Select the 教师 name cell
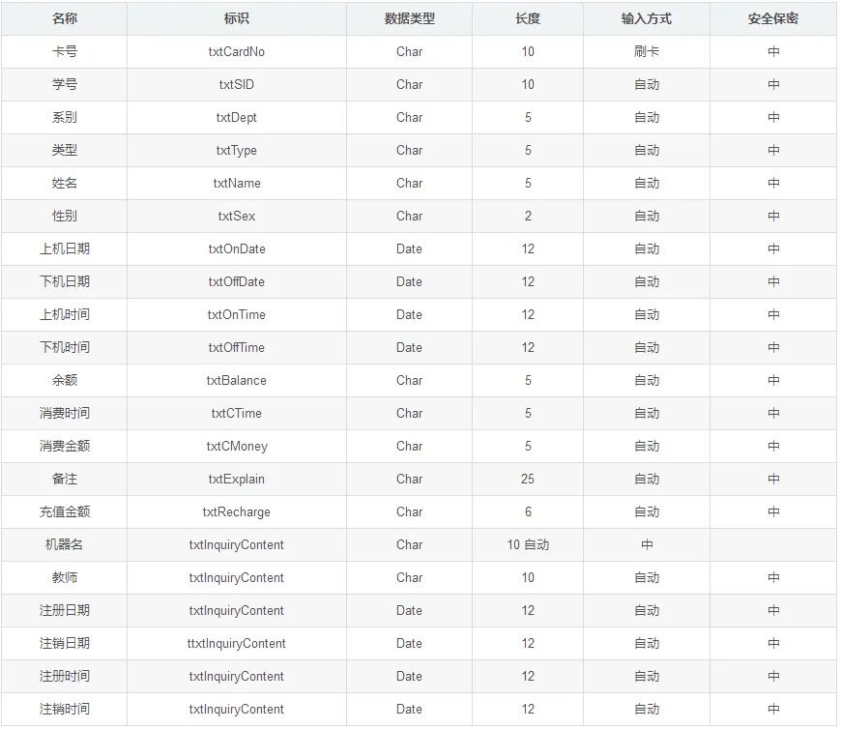841x729 pixels. point(65,577)
